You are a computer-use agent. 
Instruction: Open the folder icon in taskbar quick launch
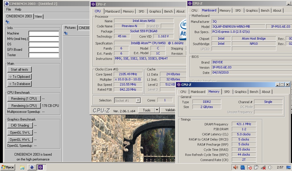point(22,168)
